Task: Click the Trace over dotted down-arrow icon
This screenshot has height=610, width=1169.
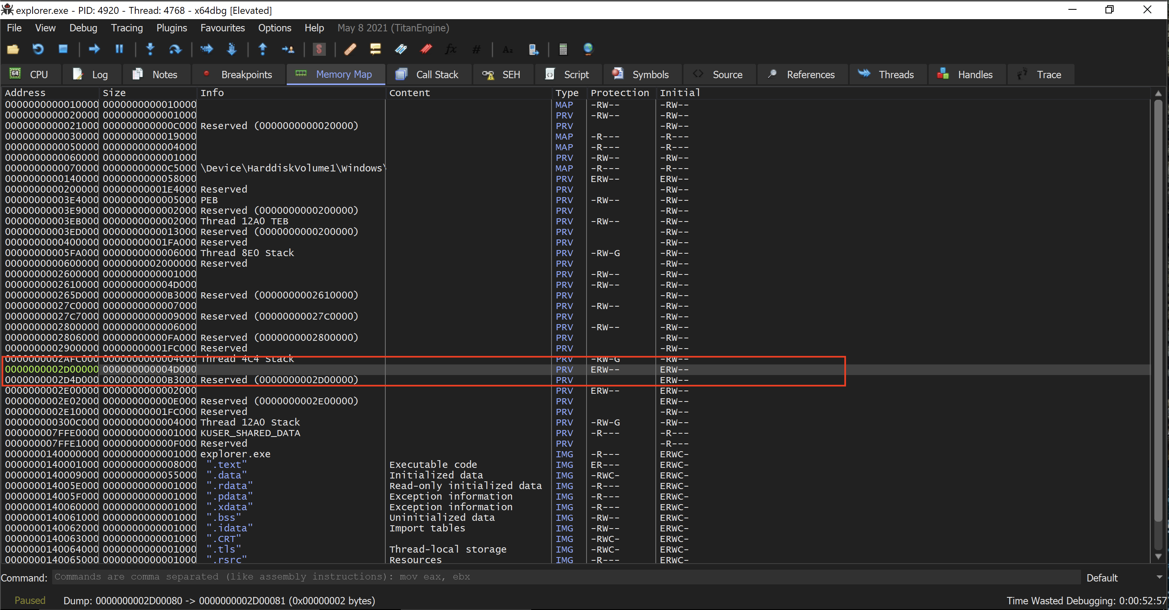Action: [231, 49]
